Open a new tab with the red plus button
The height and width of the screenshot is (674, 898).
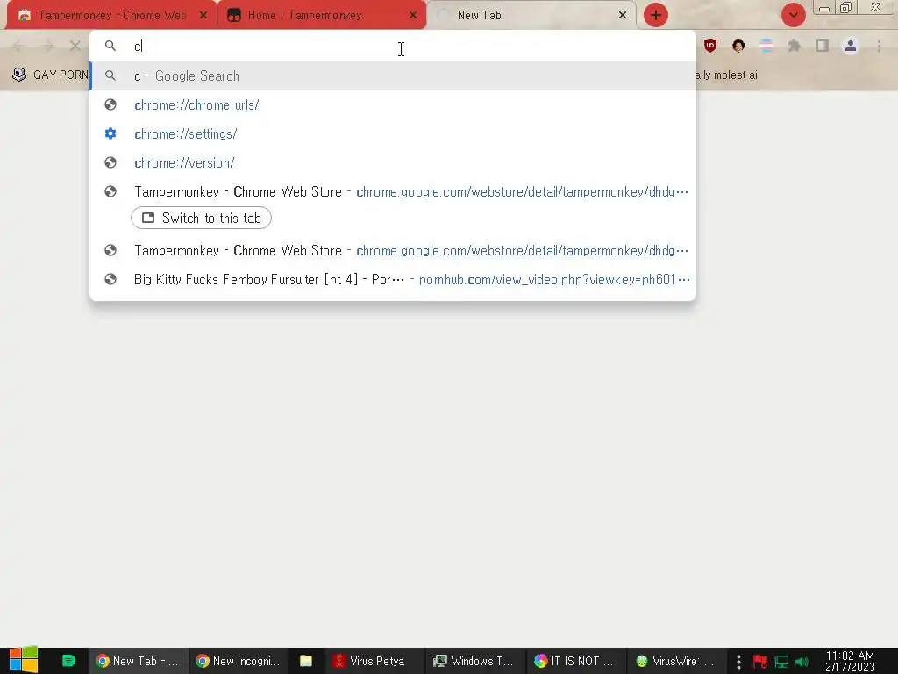point(656,15)
